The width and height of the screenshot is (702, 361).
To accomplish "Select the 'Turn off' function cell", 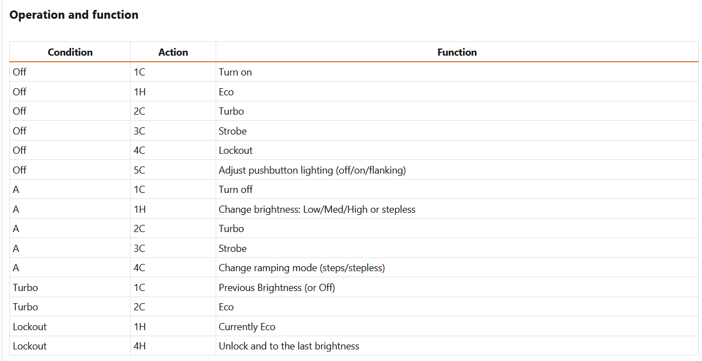I will click(457, 190).
